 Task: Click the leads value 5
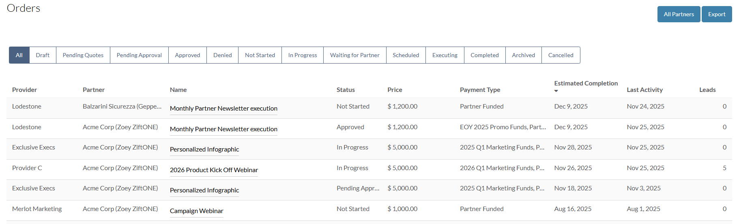coord(724,168)
